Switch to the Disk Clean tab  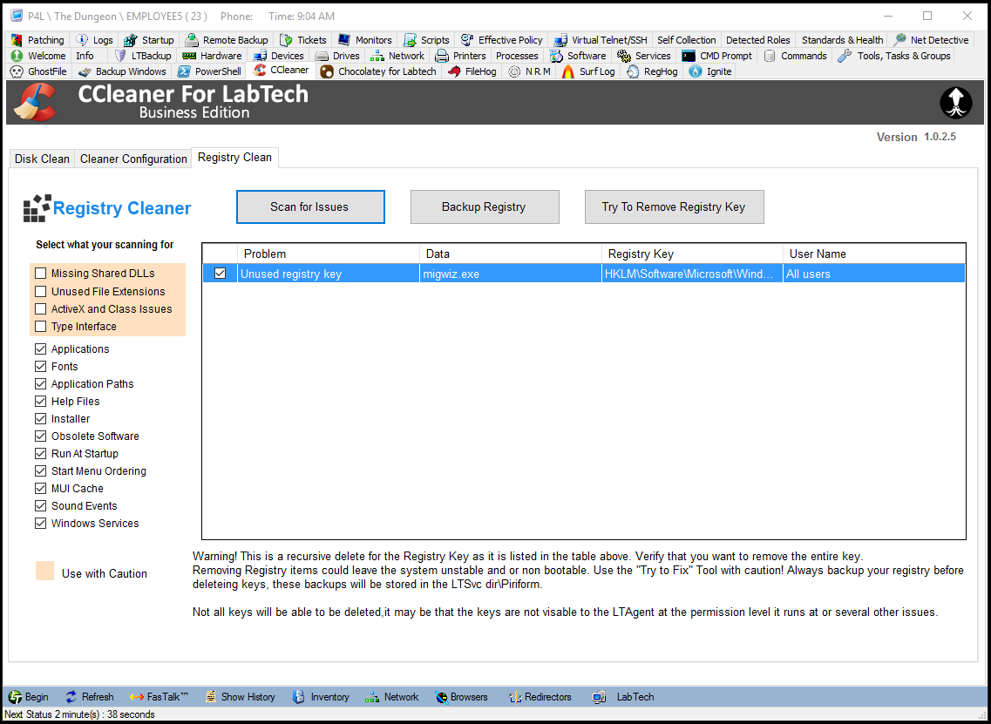42,159
